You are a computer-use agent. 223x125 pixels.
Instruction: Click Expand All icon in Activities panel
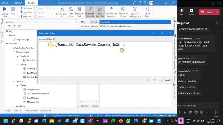[8, 27]
